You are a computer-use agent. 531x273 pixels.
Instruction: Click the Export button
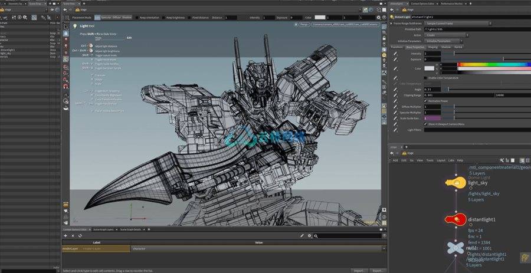tap(378, 270)
